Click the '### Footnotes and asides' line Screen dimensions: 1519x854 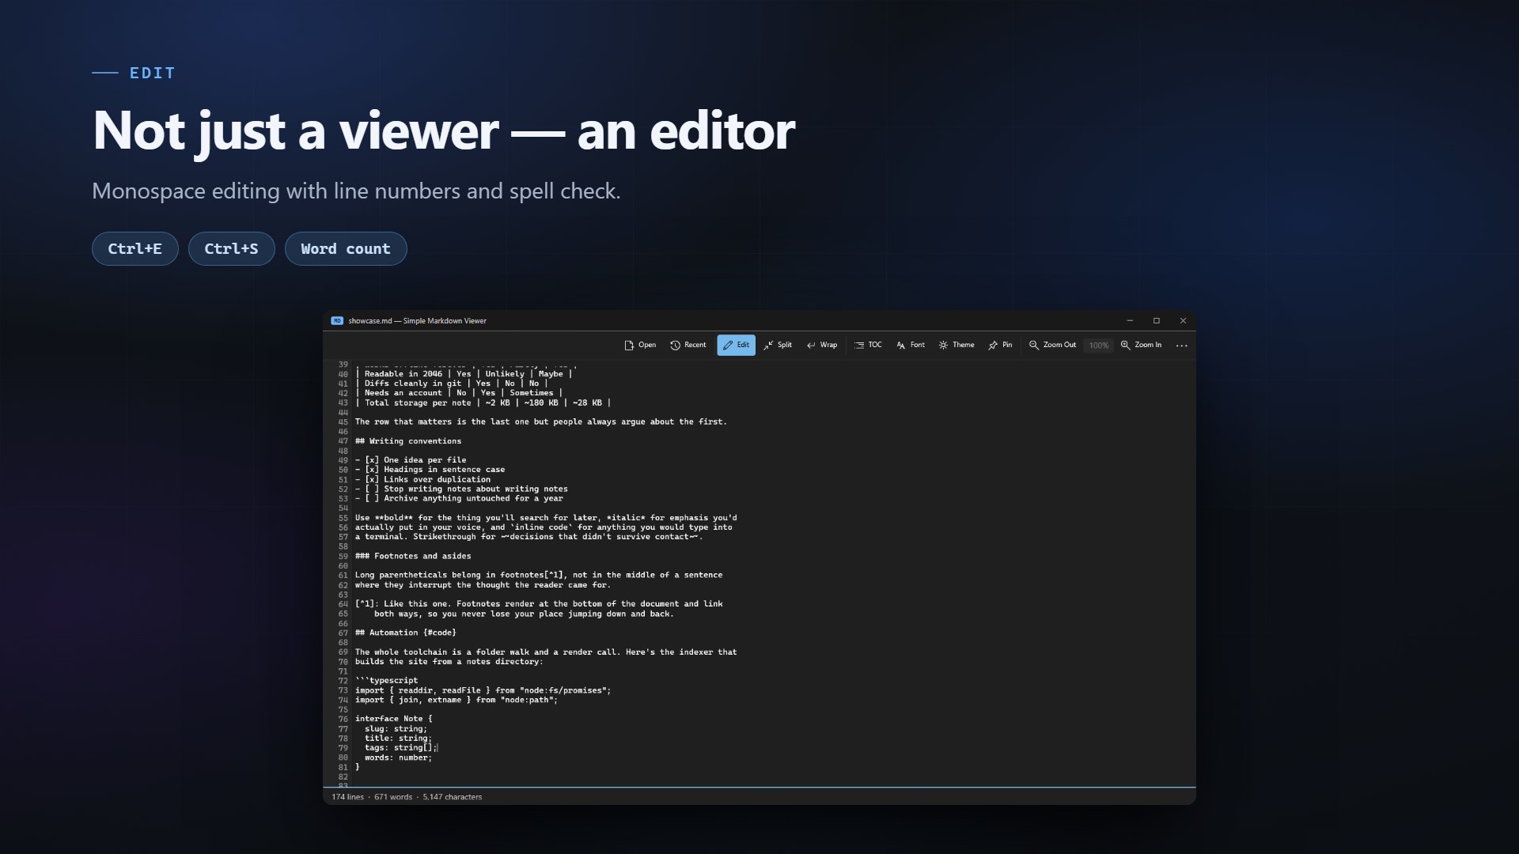coord(413,556)
